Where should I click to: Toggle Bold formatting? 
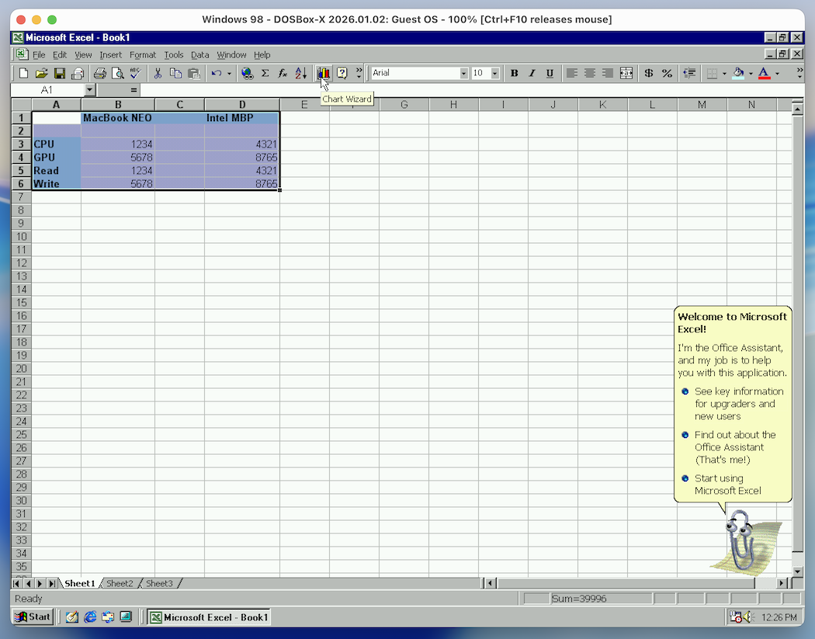pos(514,73)
